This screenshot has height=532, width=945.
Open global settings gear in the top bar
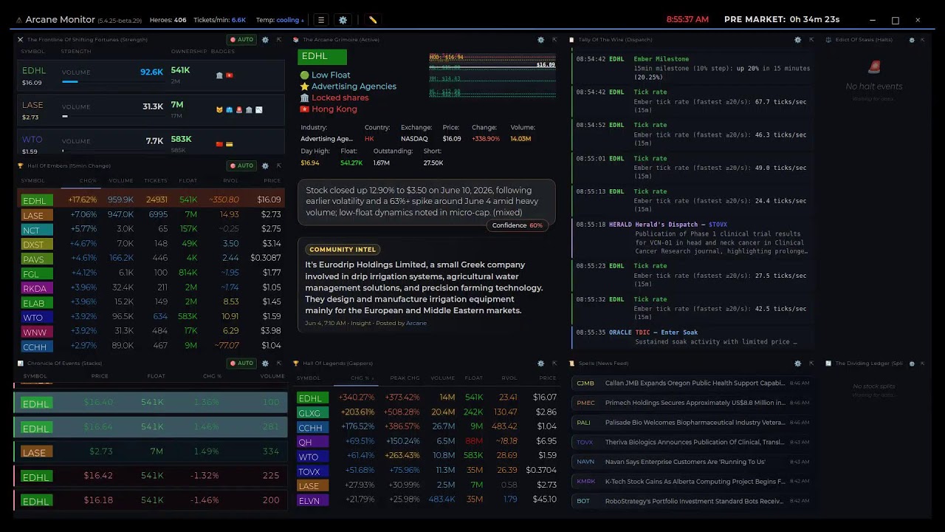click(343, 20)
